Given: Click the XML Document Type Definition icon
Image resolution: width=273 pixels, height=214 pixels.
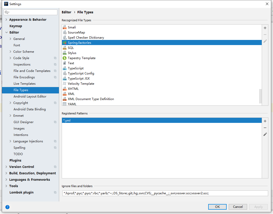Looking at the screenshot, I should [65, 99].
